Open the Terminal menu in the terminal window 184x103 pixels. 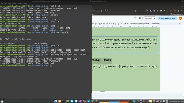point(20,4)
